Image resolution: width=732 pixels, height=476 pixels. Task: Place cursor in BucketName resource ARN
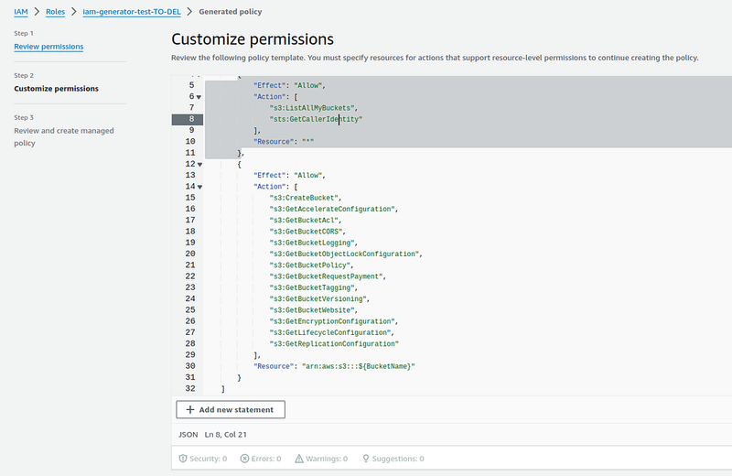click(x=358, y=366)
